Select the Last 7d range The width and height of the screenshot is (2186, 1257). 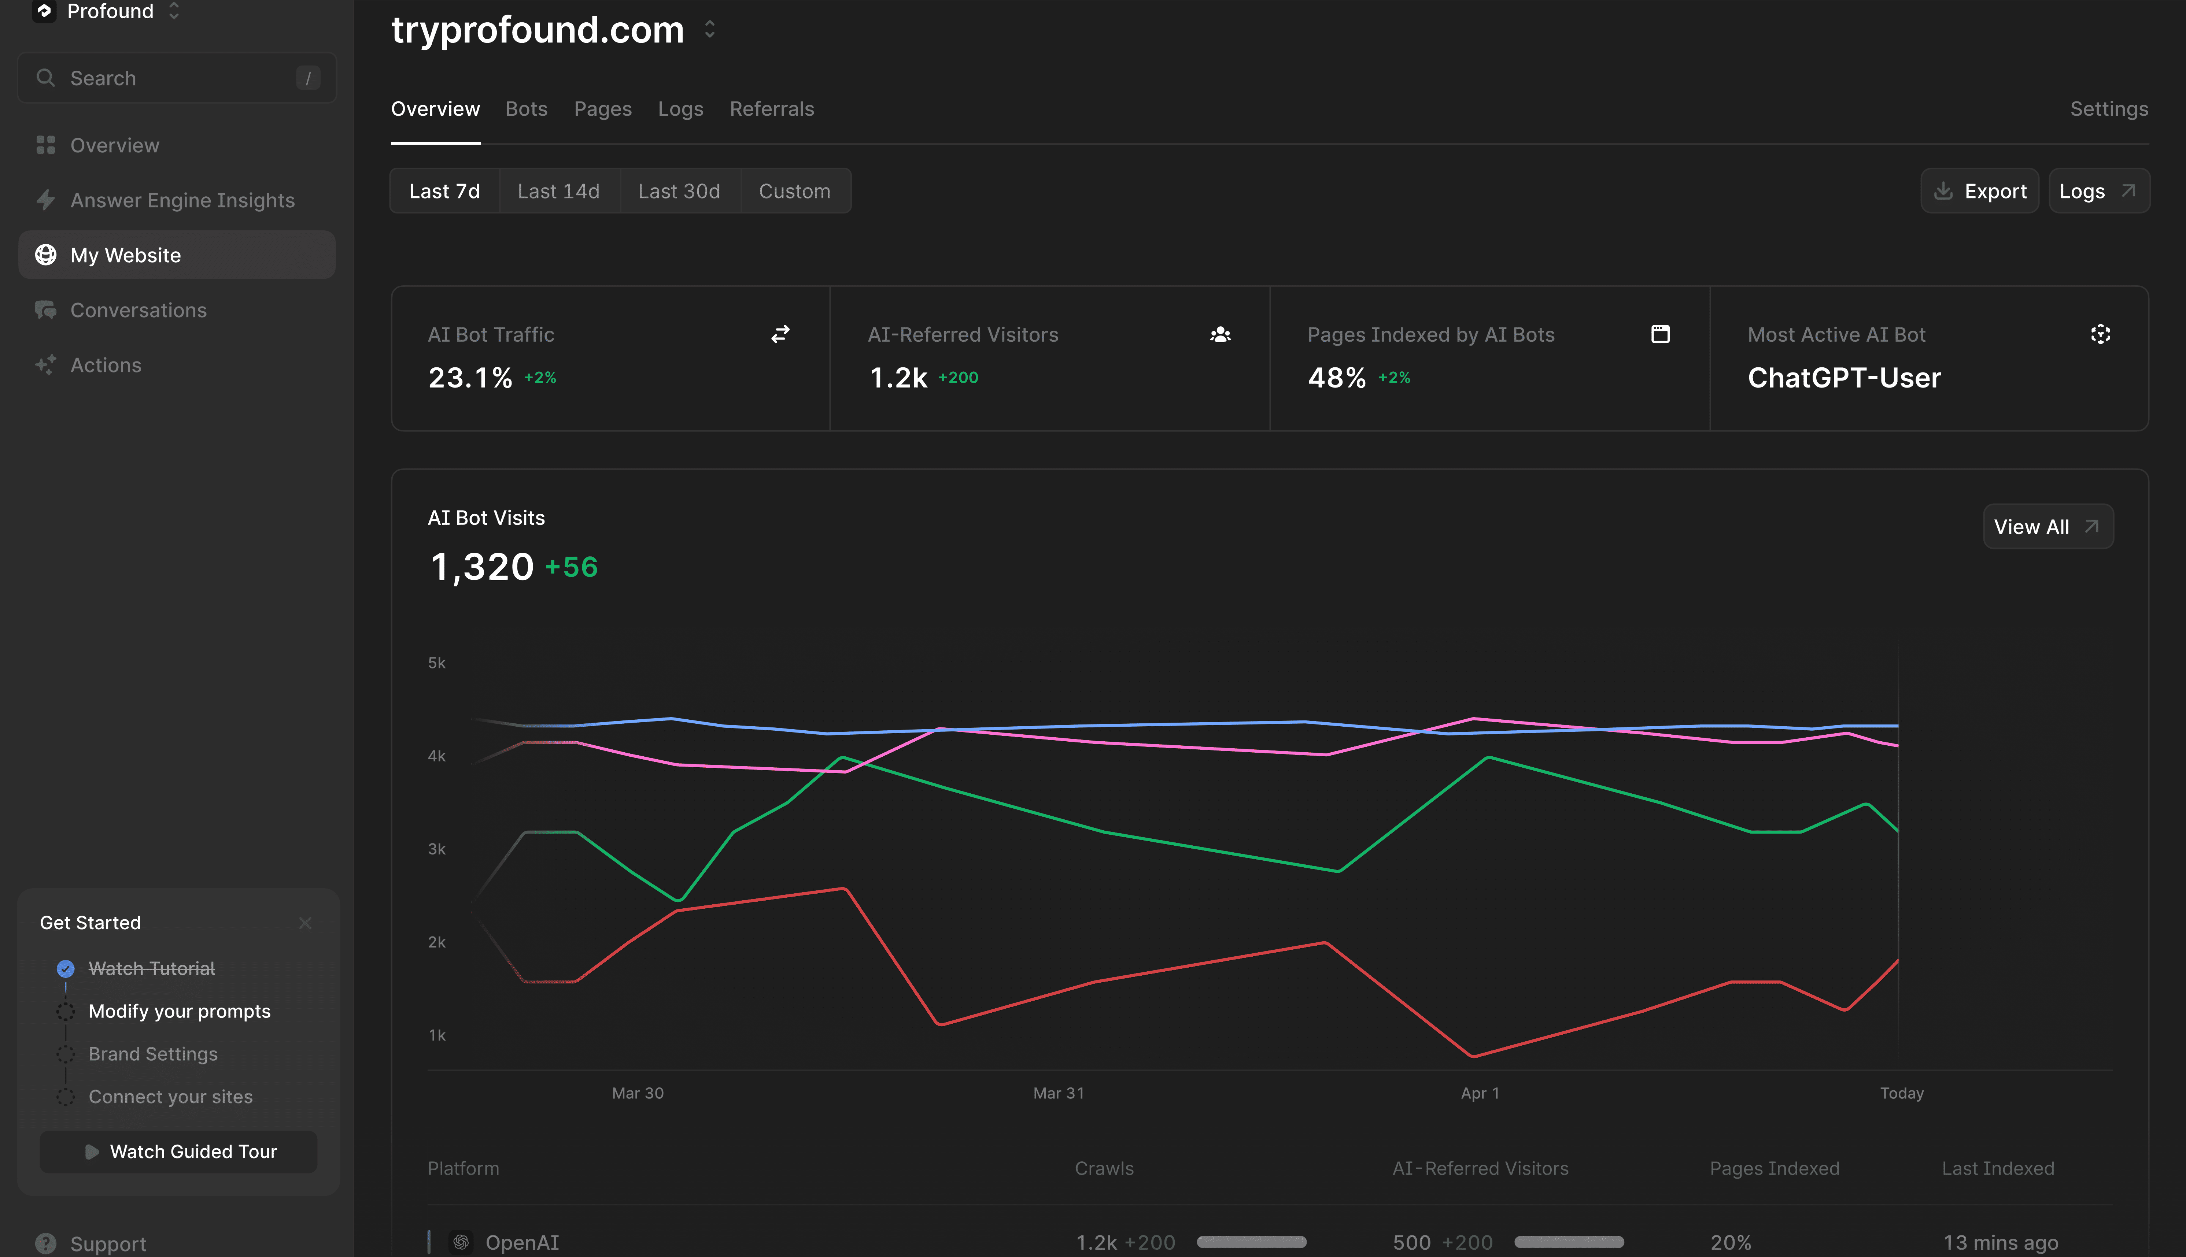click(x=445, y=191)
